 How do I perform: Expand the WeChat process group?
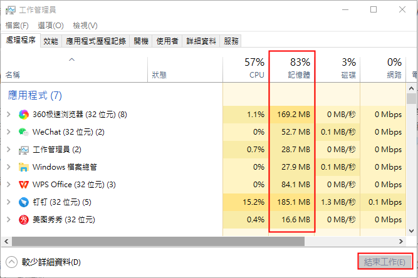point(9,132)
